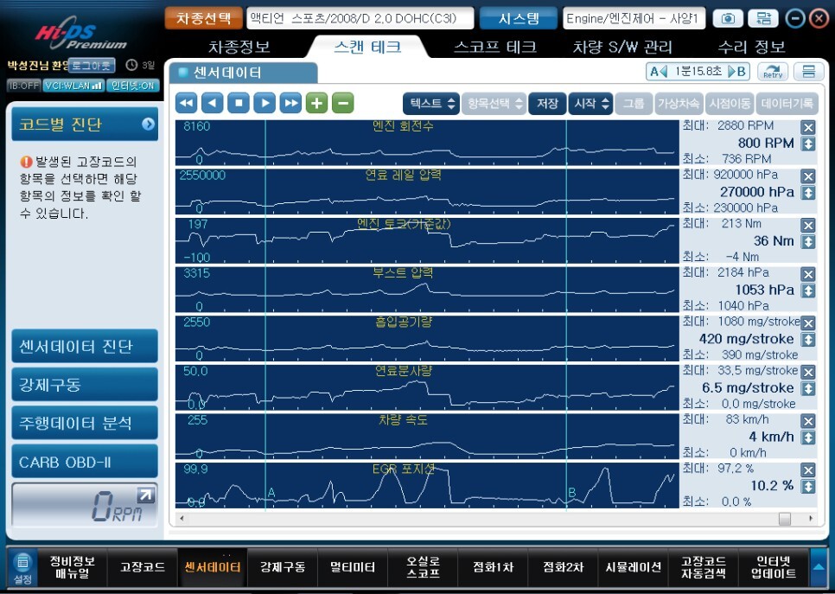
Task: Open the 설정 settings icon
Action: 22,568
